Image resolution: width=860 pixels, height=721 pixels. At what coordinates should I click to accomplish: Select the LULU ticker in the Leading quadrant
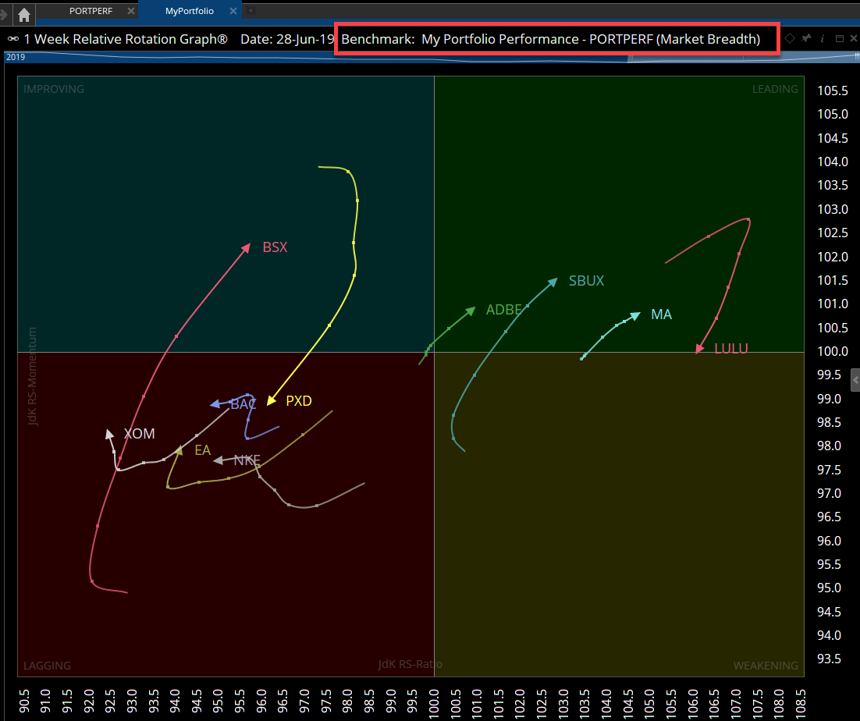pos(731,348)
